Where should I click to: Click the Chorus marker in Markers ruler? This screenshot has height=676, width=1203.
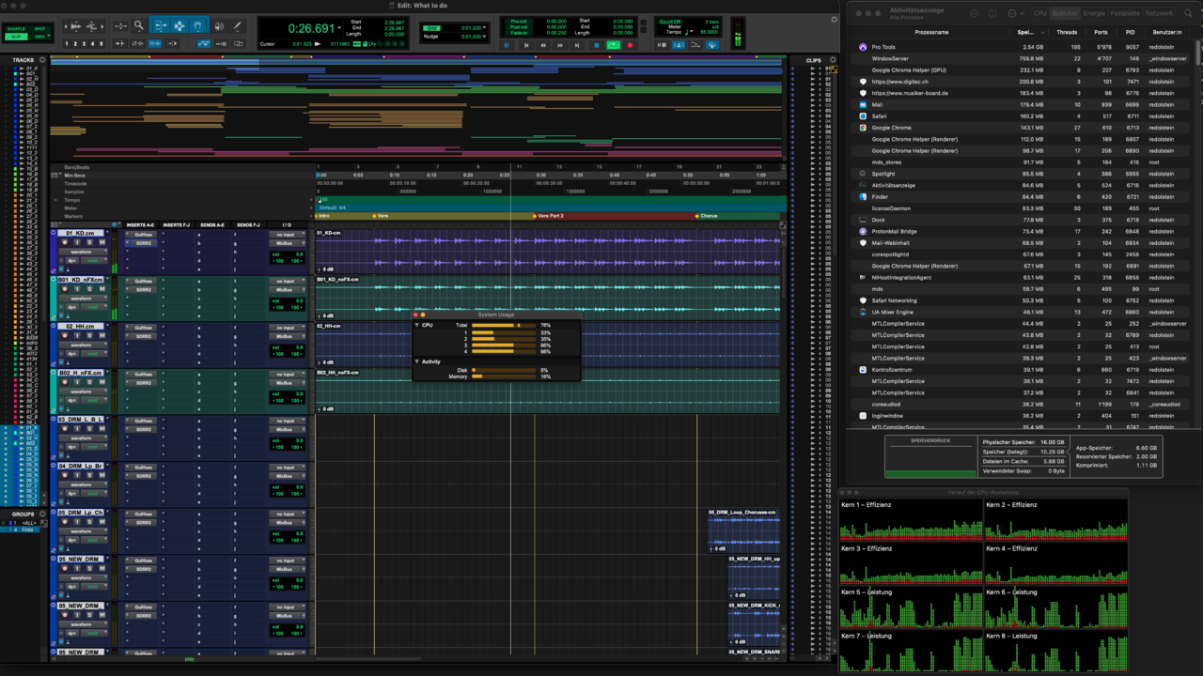tap(705, 216)
